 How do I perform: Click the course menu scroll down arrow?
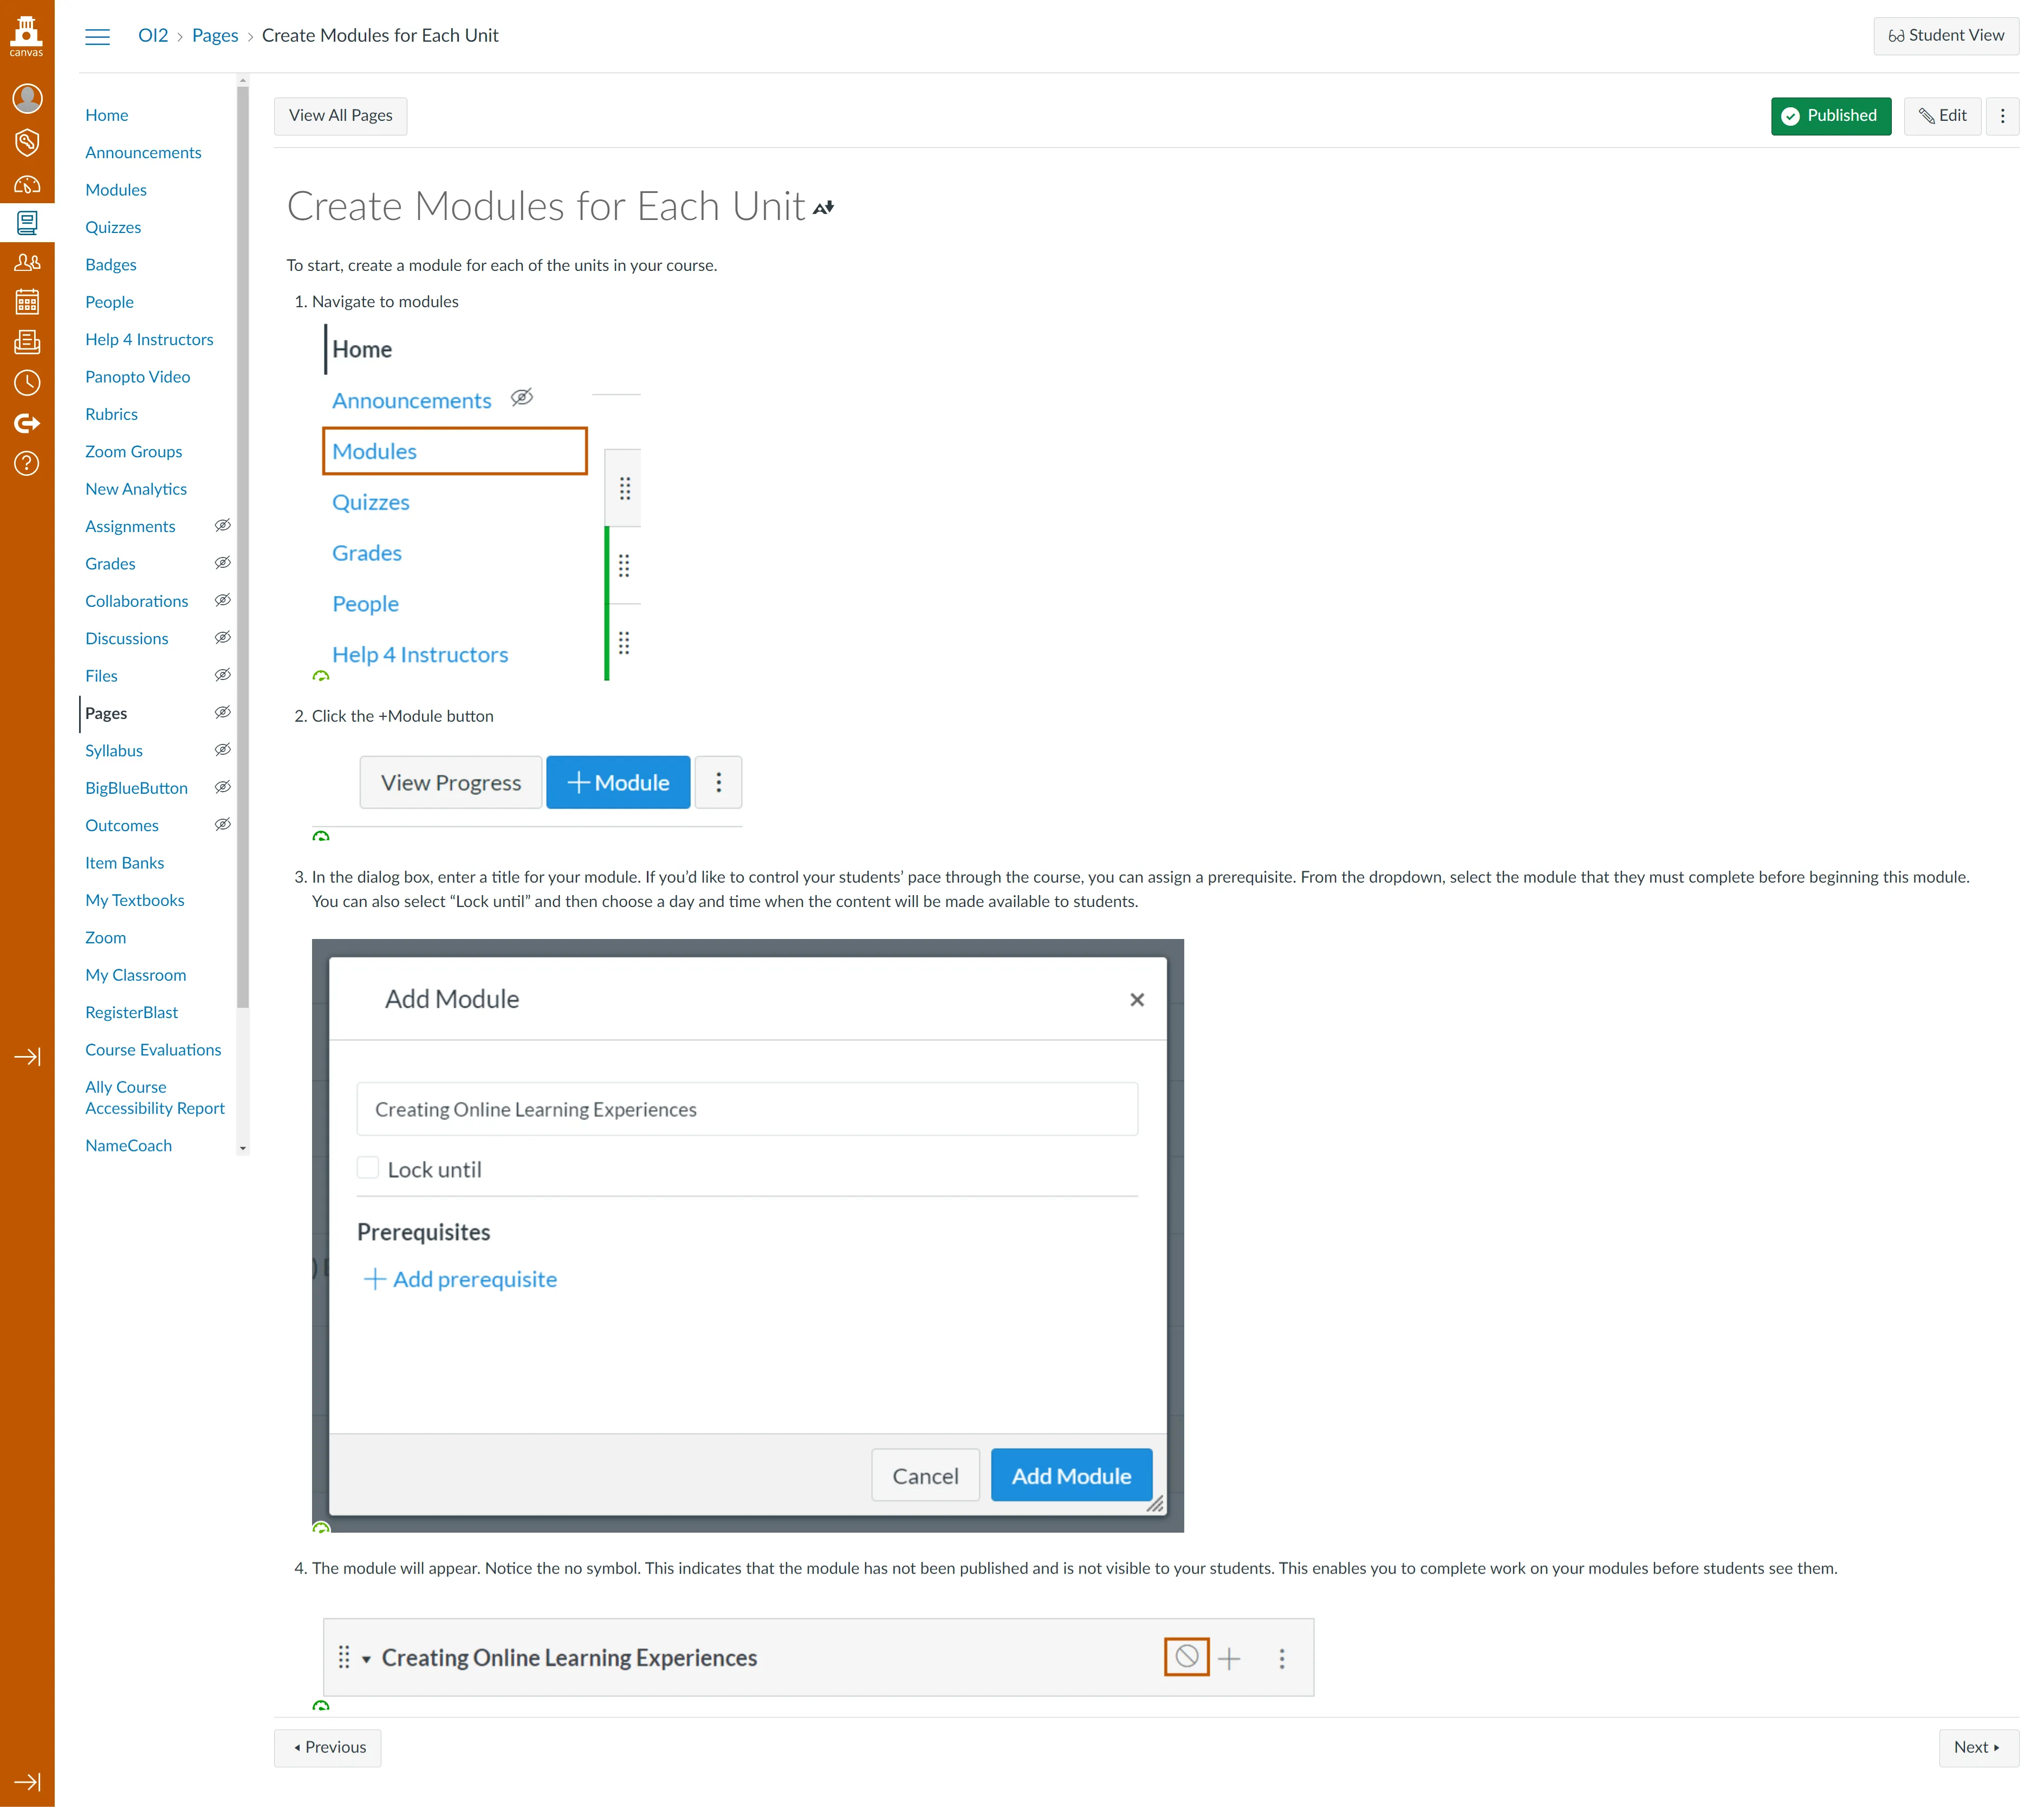(242, 1149)
